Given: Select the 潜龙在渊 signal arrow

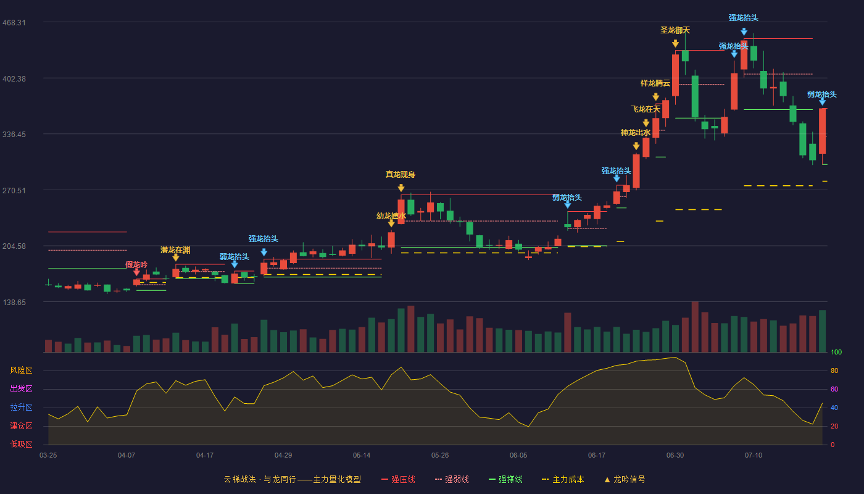Looking at the screenshot, I should pos(176,257).
